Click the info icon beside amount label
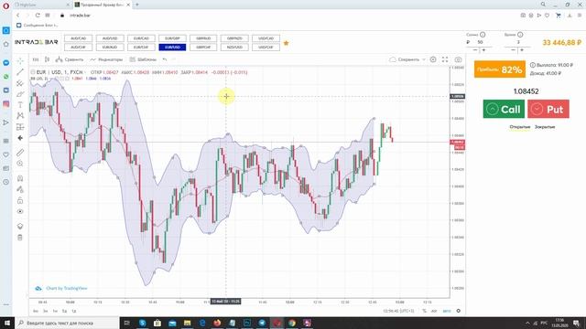Screen dimensions: 586x329 [483, 35]
